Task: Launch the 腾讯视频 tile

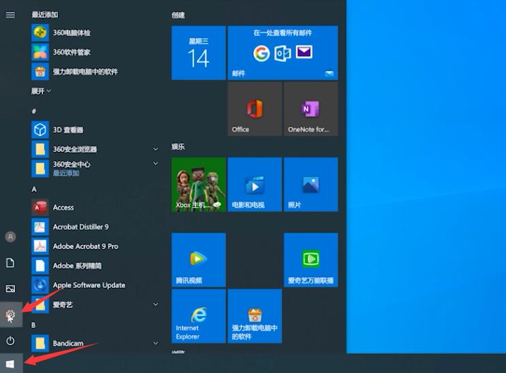Action: (x=198, y=260)
